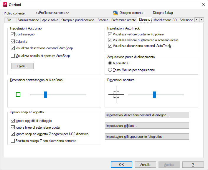Open the Apri e salva tab
This screenshot has width=208, height=170.
tap(50, 20)
